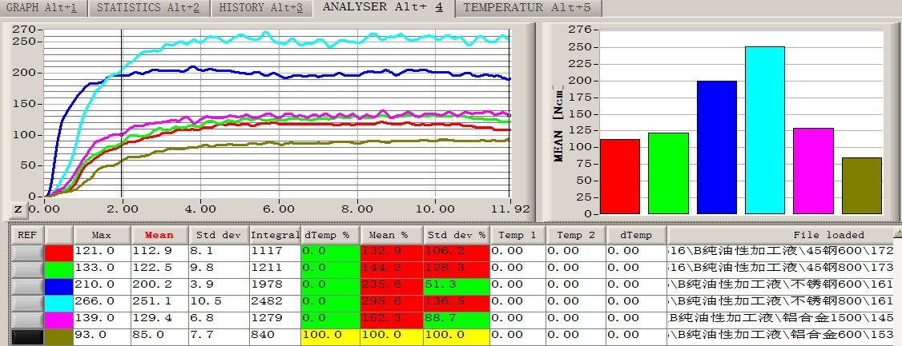Click the Std dev column header
The height and width of the screenshot is (346, 902).
coord(219,235)
